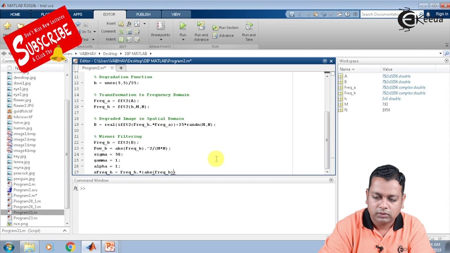Click the Smart Indent icon
Image resolution: width=450 pixels, height=253 pixels.
pos(121,40)
